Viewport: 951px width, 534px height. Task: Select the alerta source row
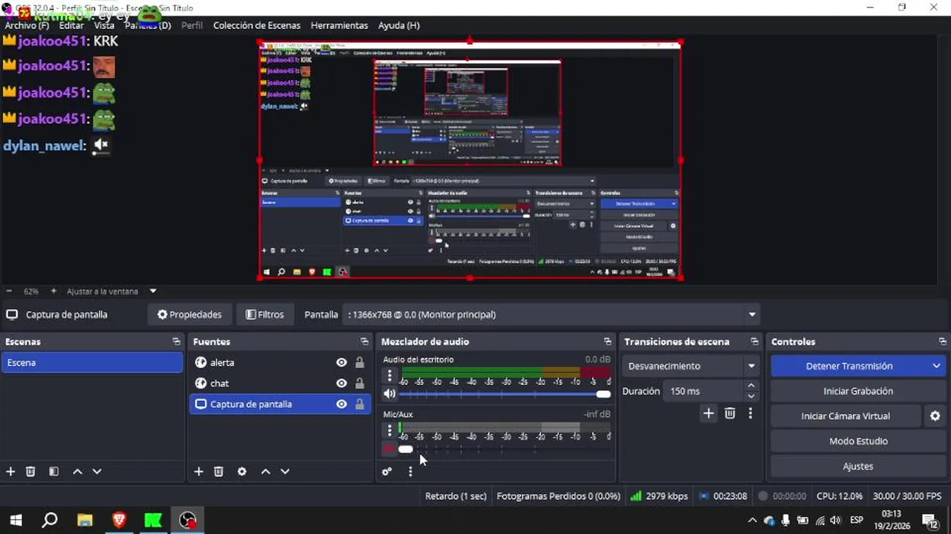coord(279,363)
